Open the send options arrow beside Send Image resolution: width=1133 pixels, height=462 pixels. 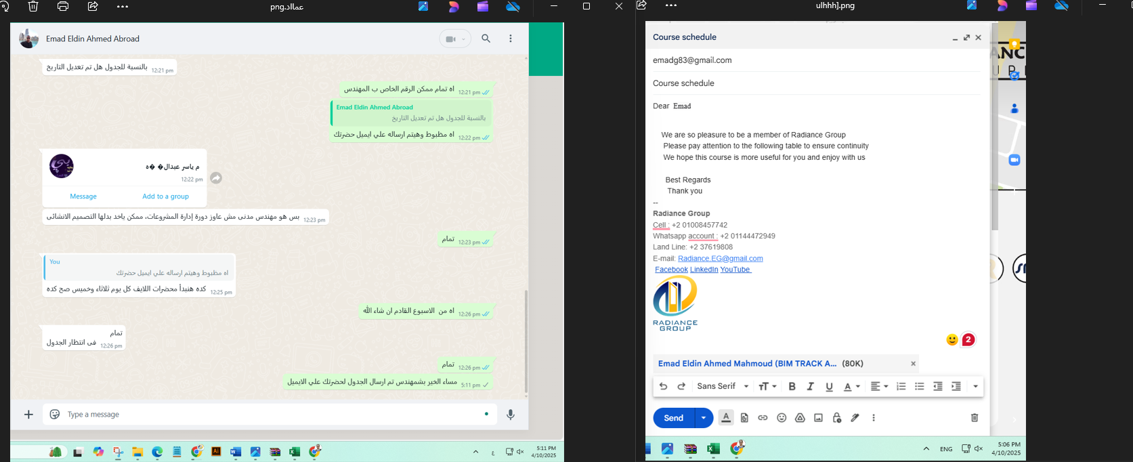(704, 418)
